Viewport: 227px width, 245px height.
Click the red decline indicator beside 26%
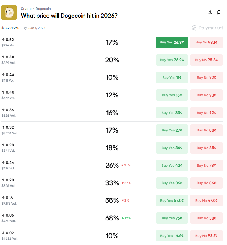coord(126,165)
